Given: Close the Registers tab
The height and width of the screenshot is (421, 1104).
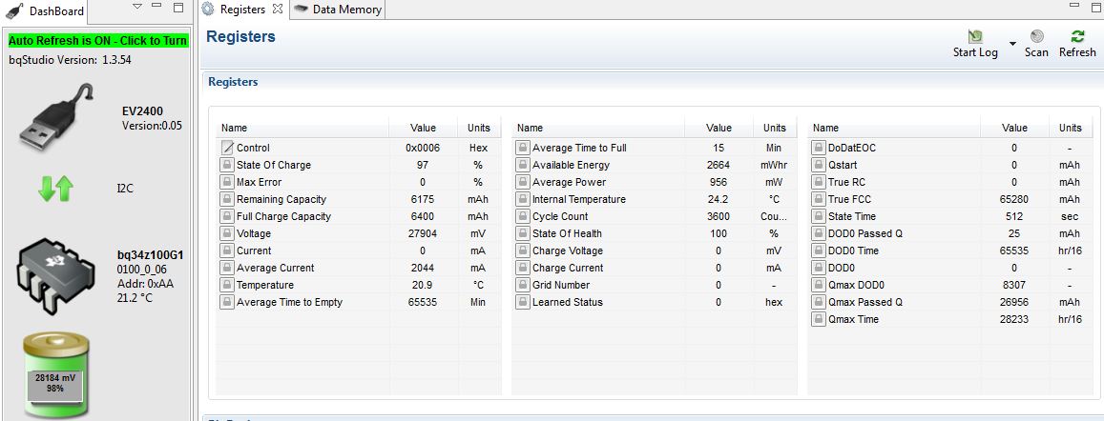Looking at the screenshot, I should pos(278,10).
